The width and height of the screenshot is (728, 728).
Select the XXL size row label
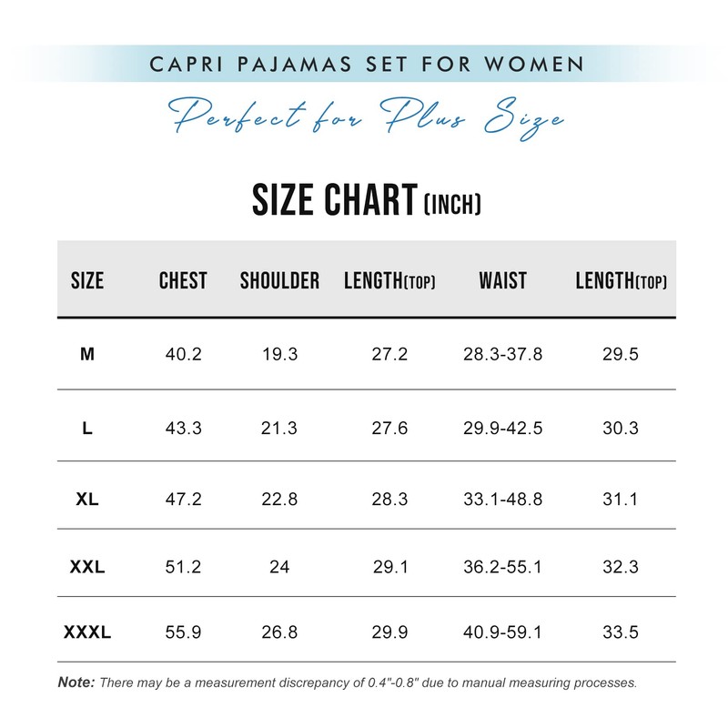click(x=87, y=567)
